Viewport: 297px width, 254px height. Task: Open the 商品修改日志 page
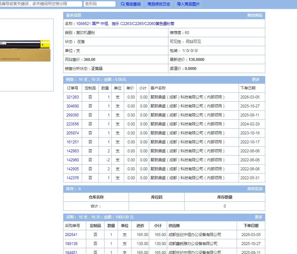(159, 4)
